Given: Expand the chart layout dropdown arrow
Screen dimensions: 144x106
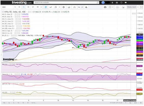Looking at the screenshot, I should click(113, 7).
